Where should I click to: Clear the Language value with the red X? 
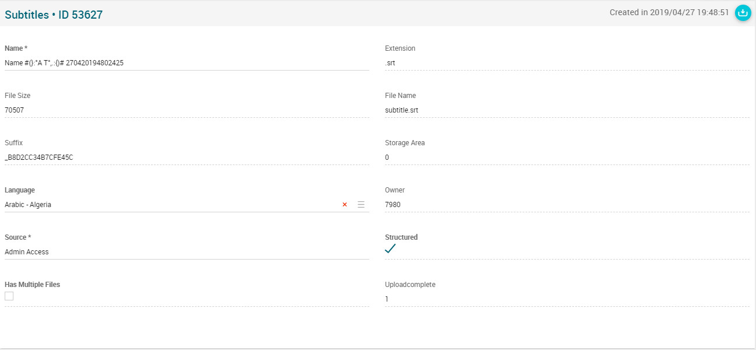345,205
